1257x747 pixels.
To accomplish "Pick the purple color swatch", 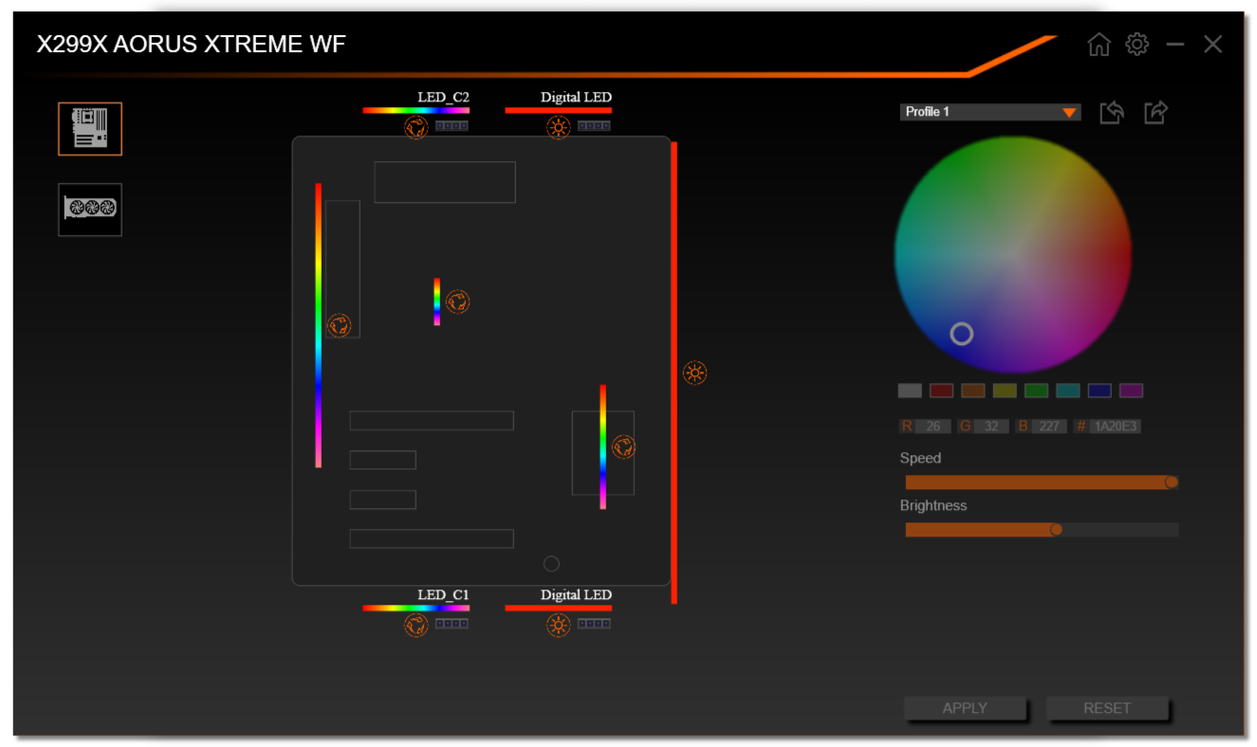I will [x=1131, y=391].
